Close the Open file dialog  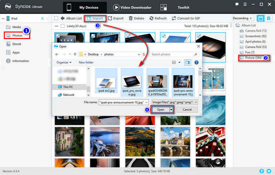(198, 46)
